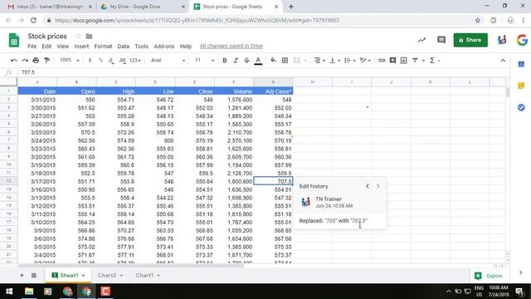Open the Format menu
Screen dimensions: 531x299
(103, 47)
